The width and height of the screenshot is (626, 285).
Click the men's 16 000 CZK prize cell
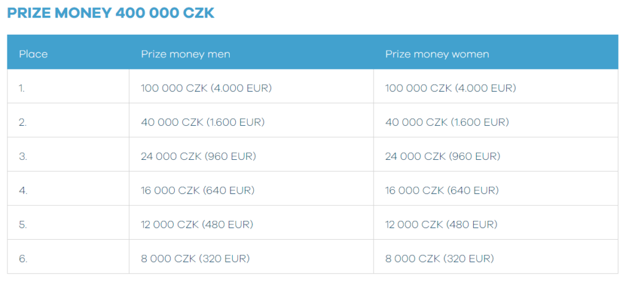tap(197, 190)
